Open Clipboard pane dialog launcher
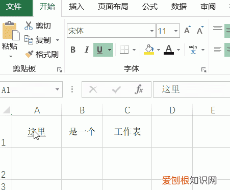 [x=60, y=70]
